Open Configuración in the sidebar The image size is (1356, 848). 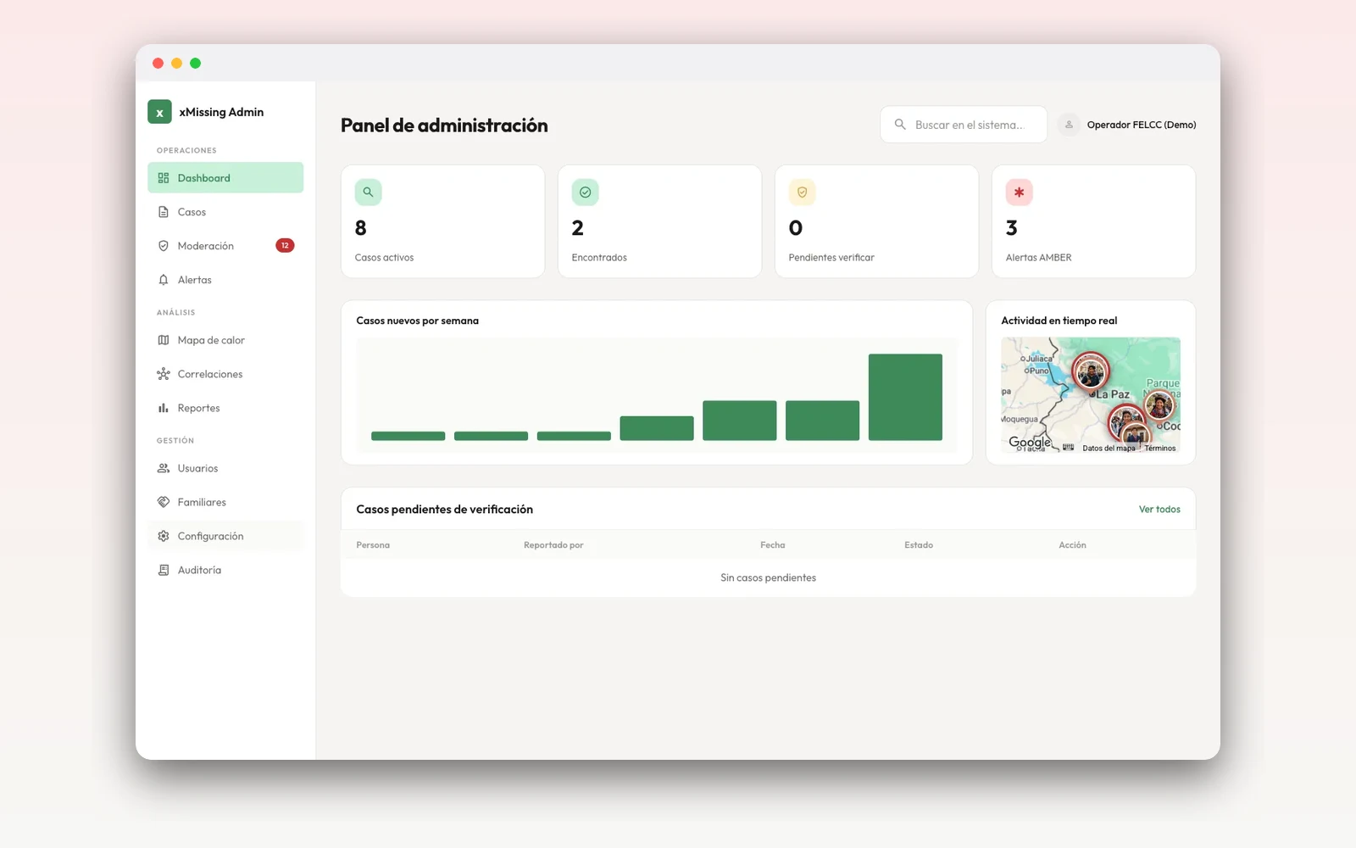225,536
